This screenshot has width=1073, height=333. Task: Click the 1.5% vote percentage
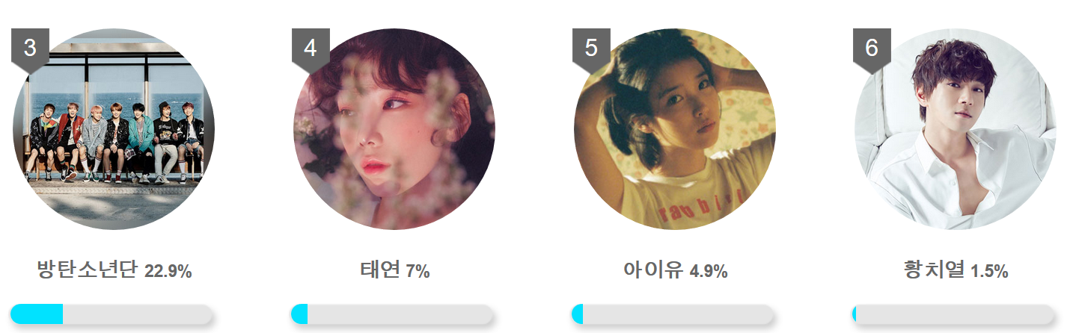[989, 272]
